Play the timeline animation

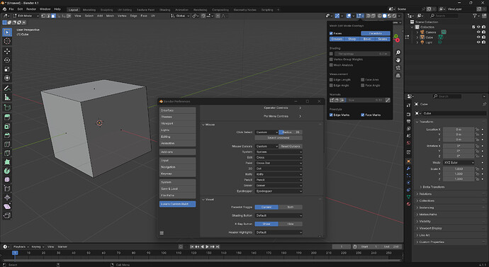click(x=207, y=246)
